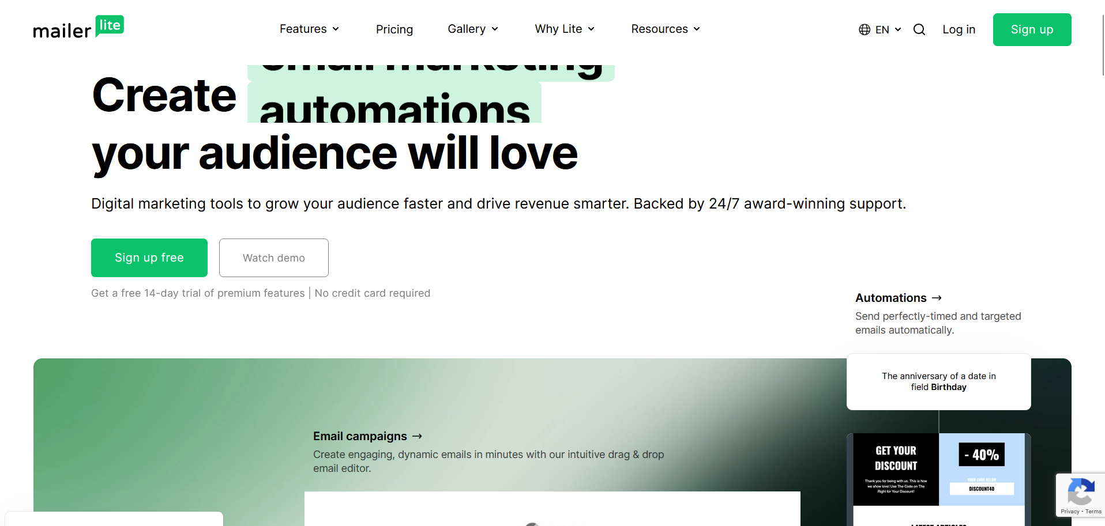This screenshot has width=1105, height=526.
Task: Click the 'Digital marketing tools' subheading
Action: click(499, 204)
